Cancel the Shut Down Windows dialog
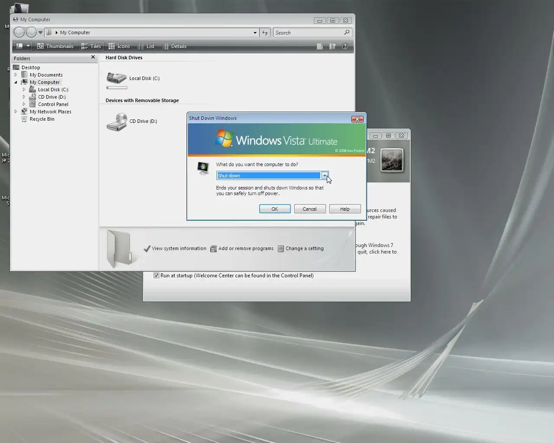554x443 pixels. click(x=309, y=209)
